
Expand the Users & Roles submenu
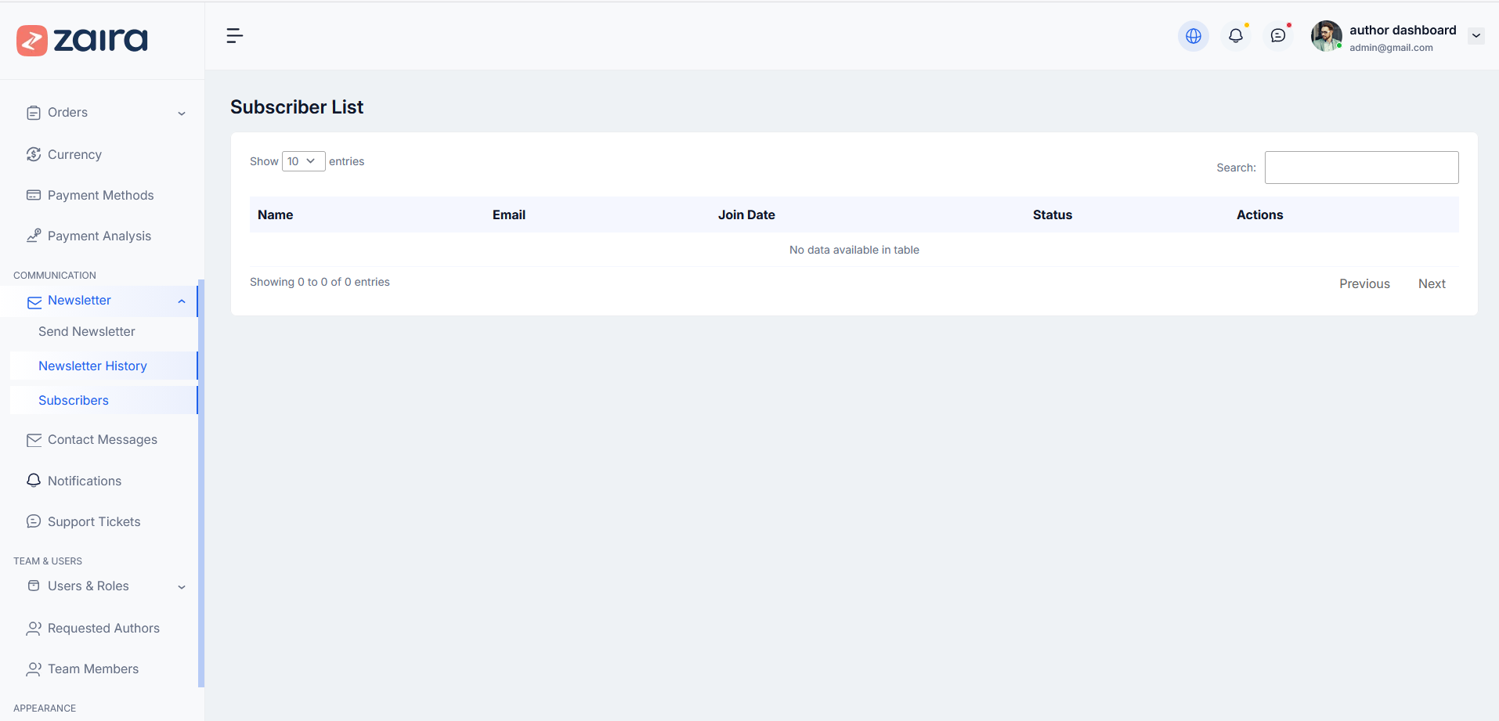pos(182,587)
